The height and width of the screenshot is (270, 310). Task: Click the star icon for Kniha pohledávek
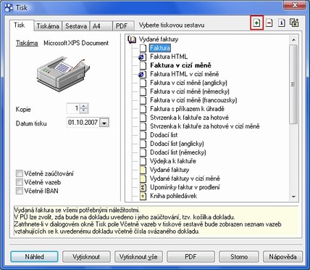[x=143, y=196]
